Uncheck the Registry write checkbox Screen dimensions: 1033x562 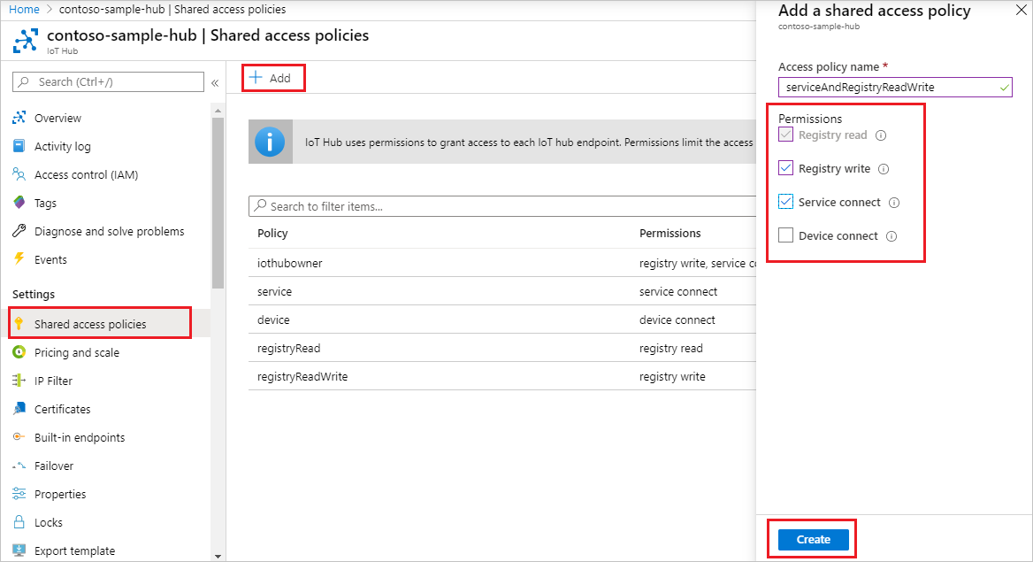[785, 168]
